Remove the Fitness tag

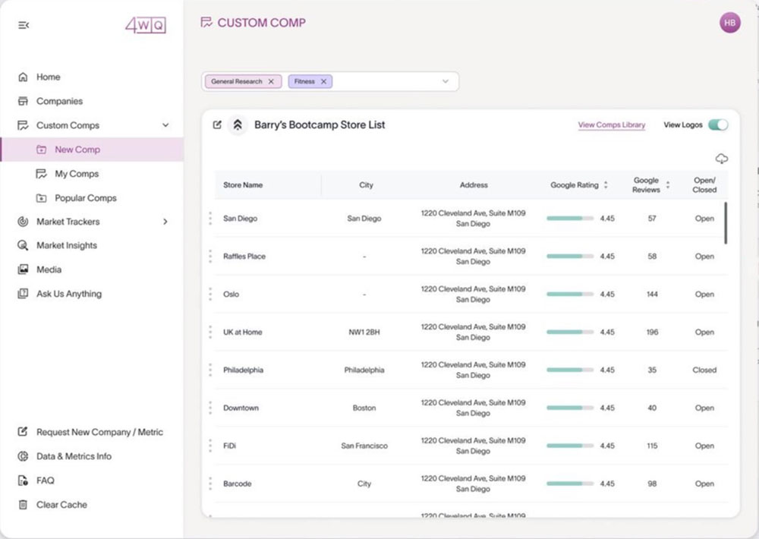point(323,81)
